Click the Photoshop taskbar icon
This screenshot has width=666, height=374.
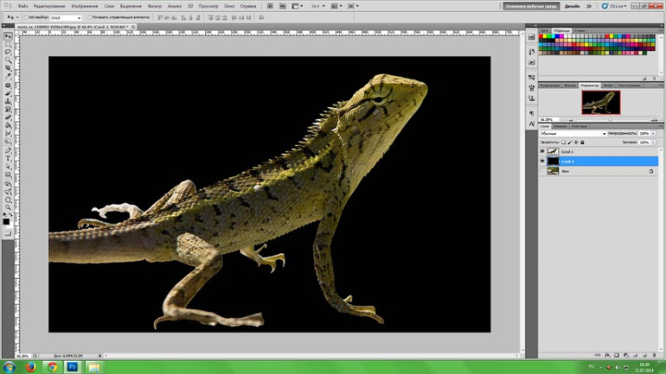[x=73, y=367]
